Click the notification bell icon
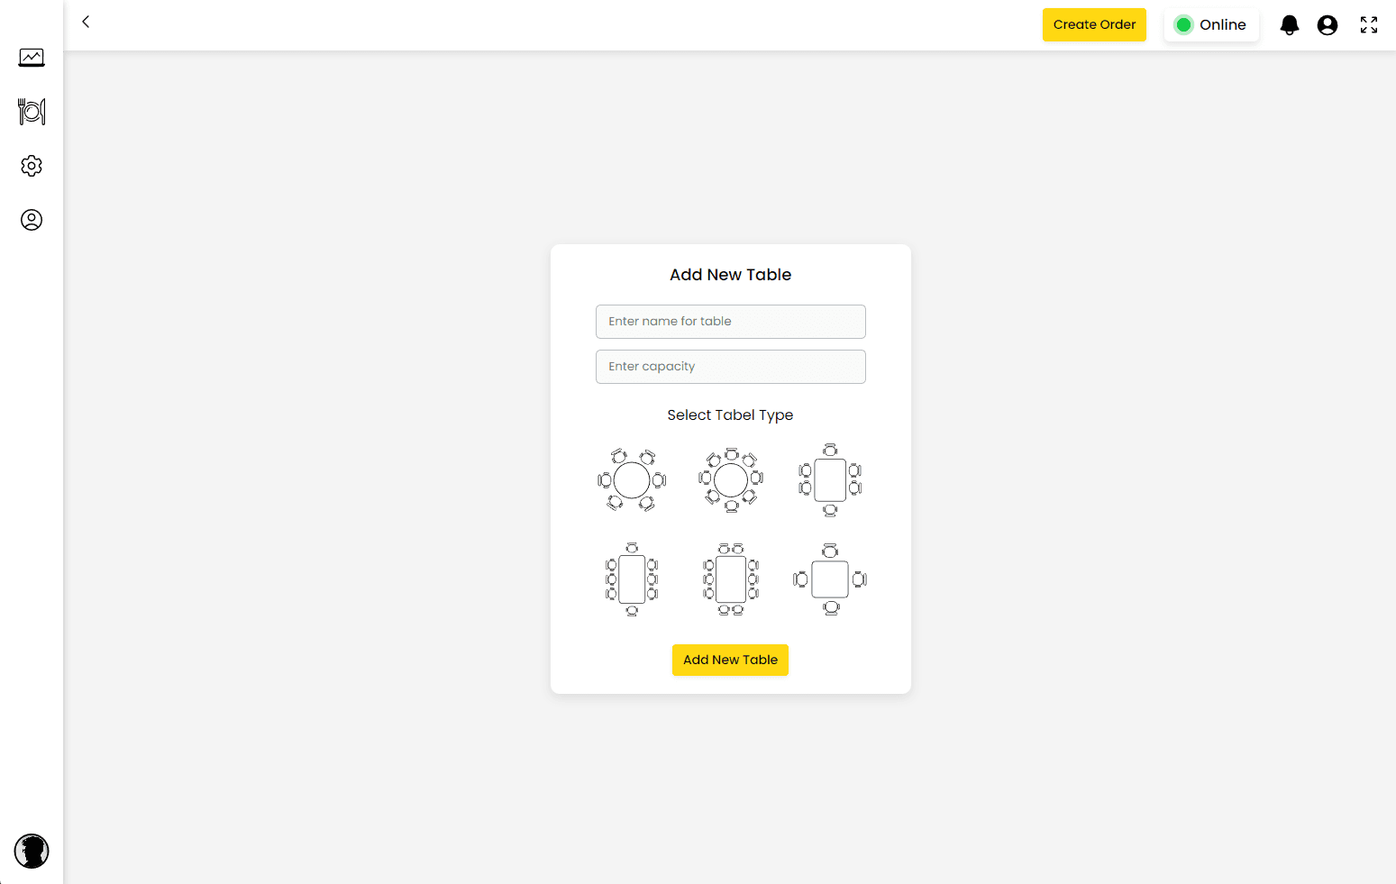This screenshot has height=884, width=1396. click(x=1290, y=25)
